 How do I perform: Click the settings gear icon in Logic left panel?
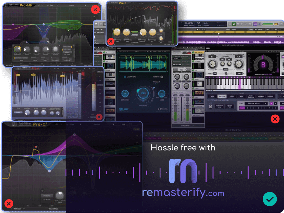point(101,24)
